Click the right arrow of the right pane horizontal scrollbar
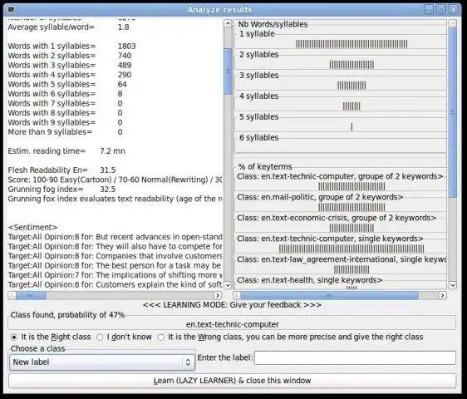Image resolution: width=467 pixels, height=399 pixels. [442, 295]
